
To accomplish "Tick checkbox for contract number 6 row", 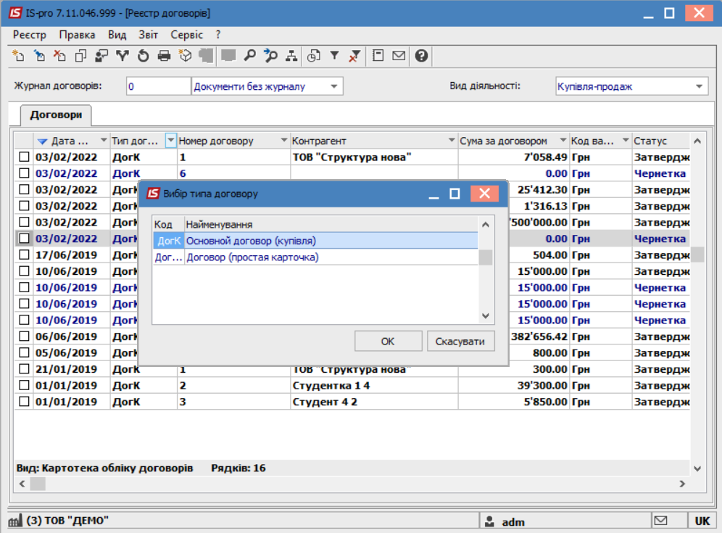I will click(x=25, y=173).
